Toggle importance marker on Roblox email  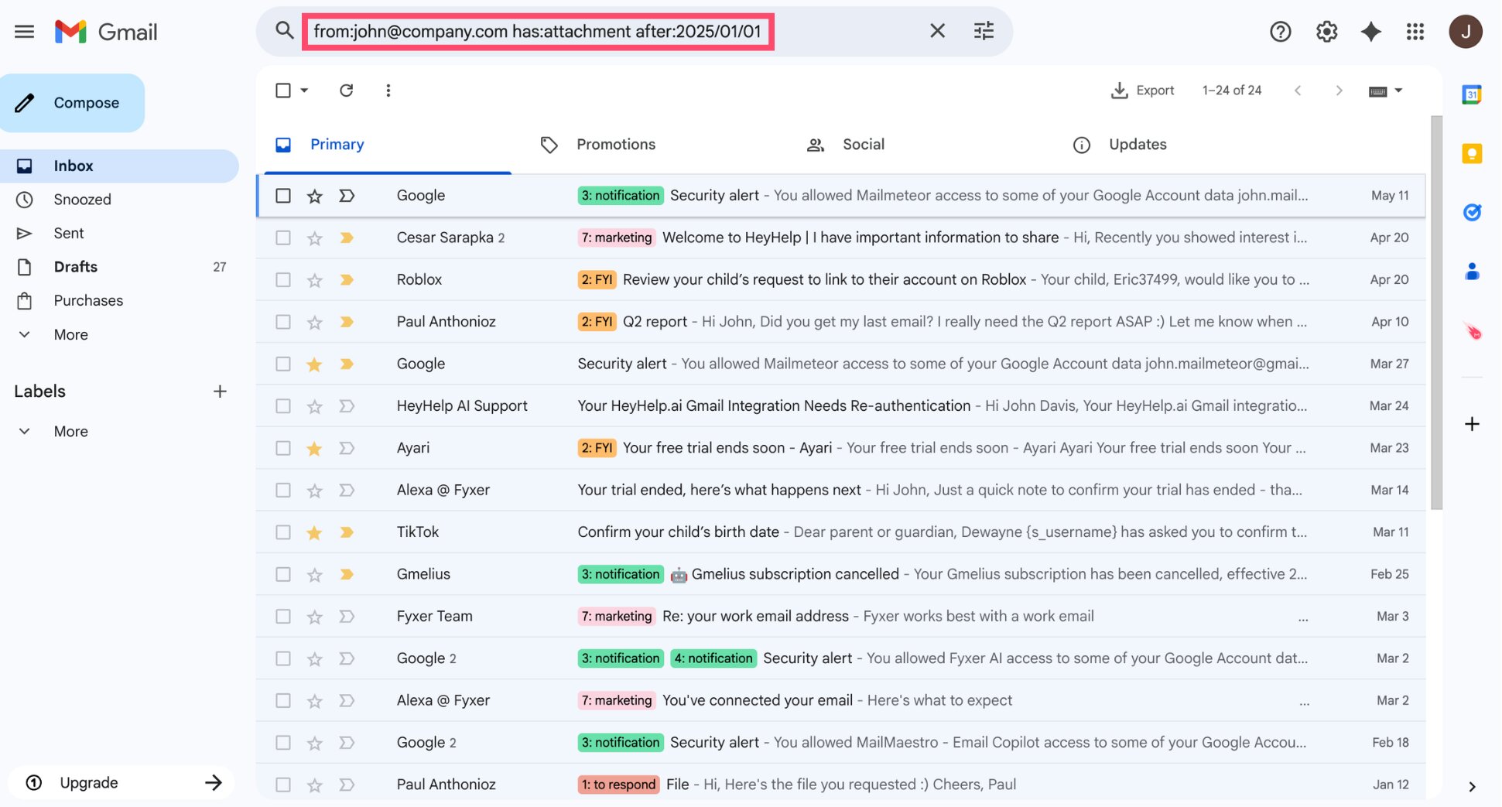point(347,280)
